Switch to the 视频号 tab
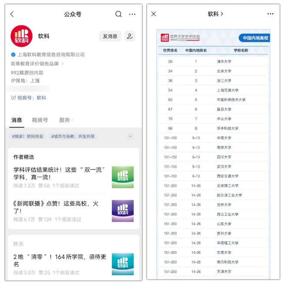 pos(40,120)
